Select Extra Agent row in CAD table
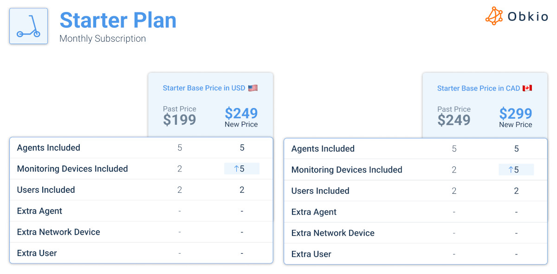Image resolution: width=557 pixels, height=274 pixels. (x=415, y=212)
